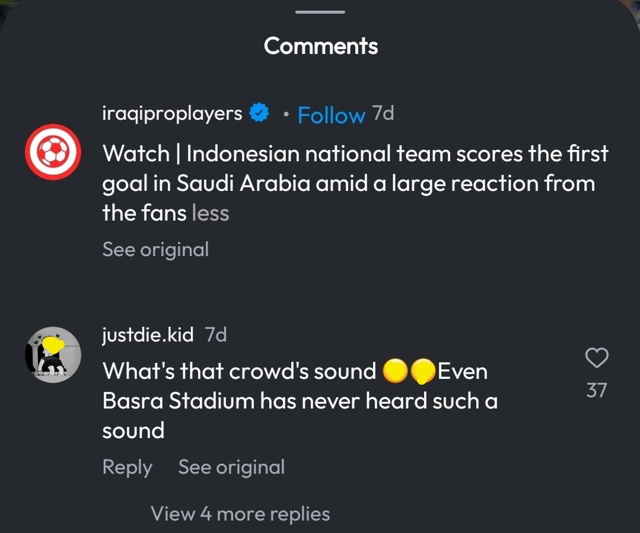
Task: Show original text of the justdie.kid comment
Action: point(231,467)
